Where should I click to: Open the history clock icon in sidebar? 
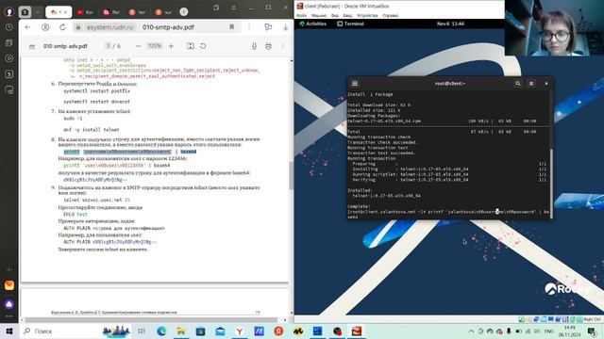pos(9,27)
